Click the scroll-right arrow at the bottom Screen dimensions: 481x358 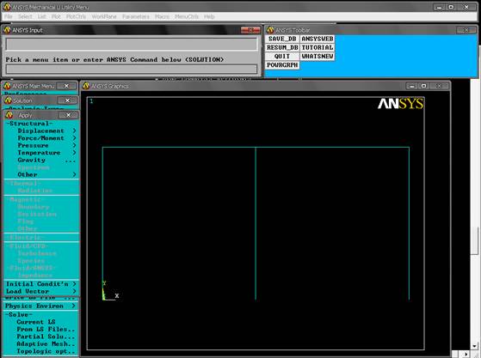(466, 354)
